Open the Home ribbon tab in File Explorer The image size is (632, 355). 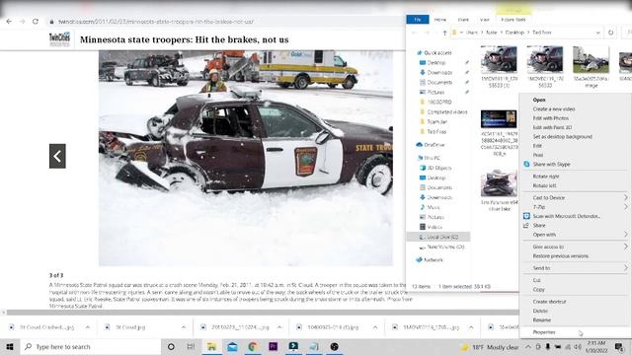[440, 20]
